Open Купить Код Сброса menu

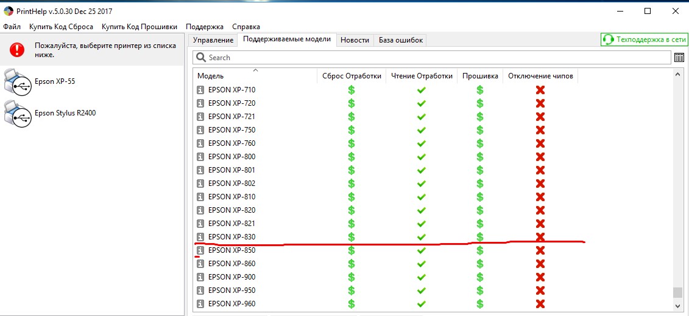pos(61,27)
